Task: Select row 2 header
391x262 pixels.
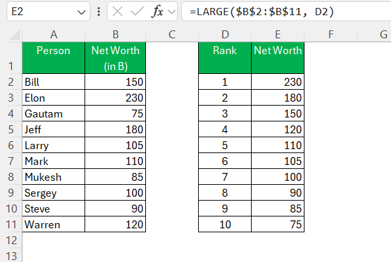Action: (11, 82)
